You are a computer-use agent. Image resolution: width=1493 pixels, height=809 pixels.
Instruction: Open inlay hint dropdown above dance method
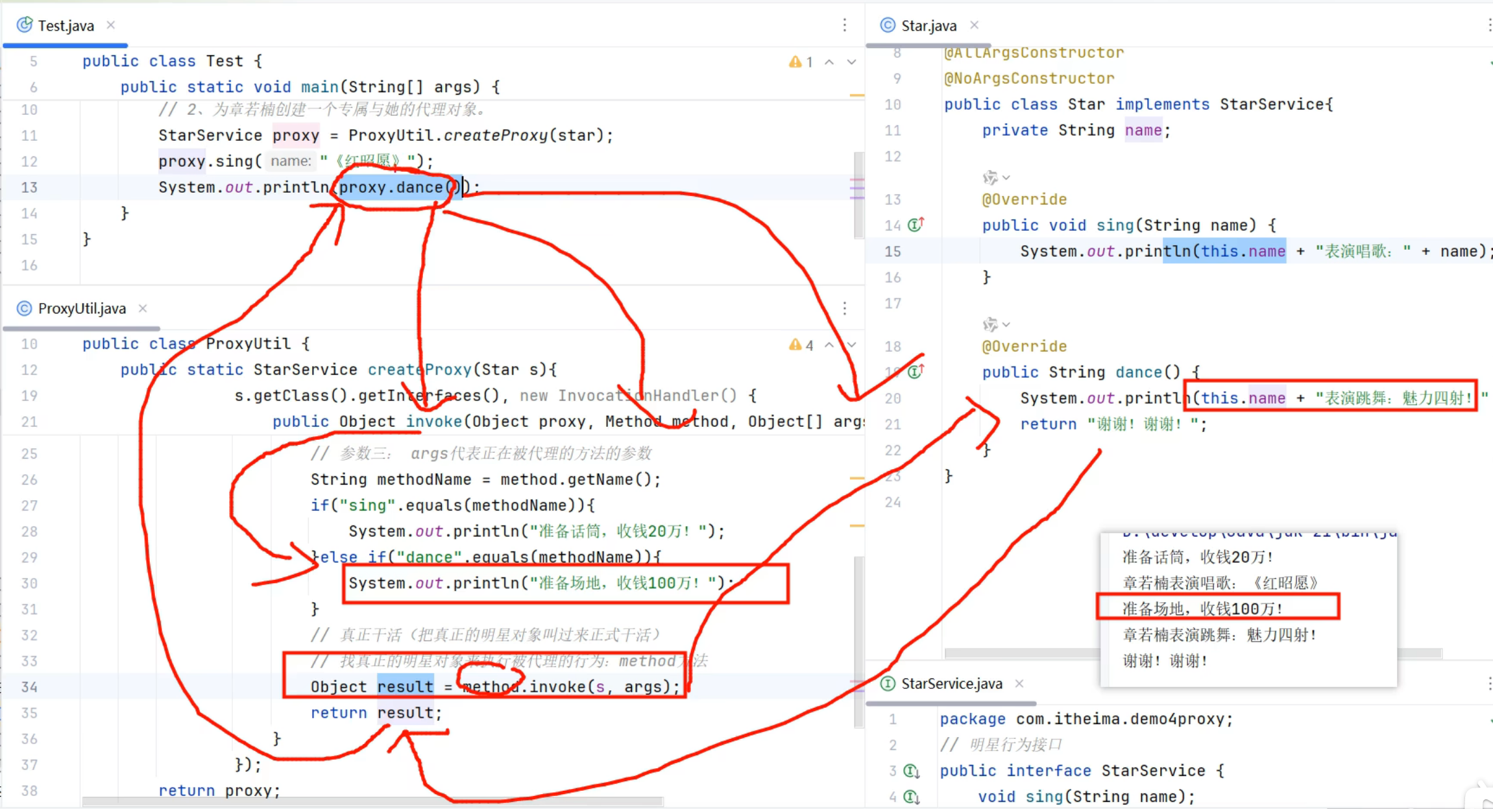[997, 324]
